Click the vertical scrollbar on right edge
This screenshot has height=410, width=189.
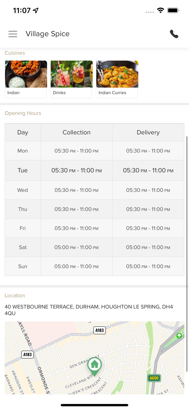[x=187, y=254]
